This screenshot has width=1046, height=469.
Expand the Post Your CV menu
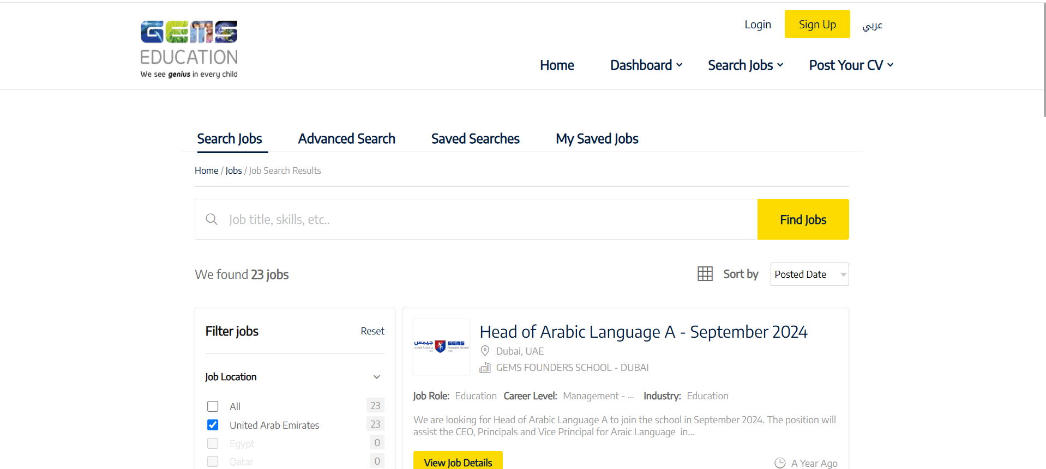click(851, 65)
